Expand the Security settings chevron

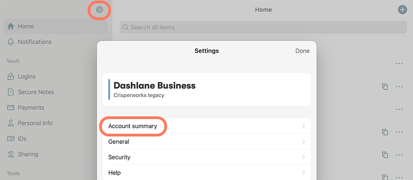pyautogui.click(x=303, y=157)
